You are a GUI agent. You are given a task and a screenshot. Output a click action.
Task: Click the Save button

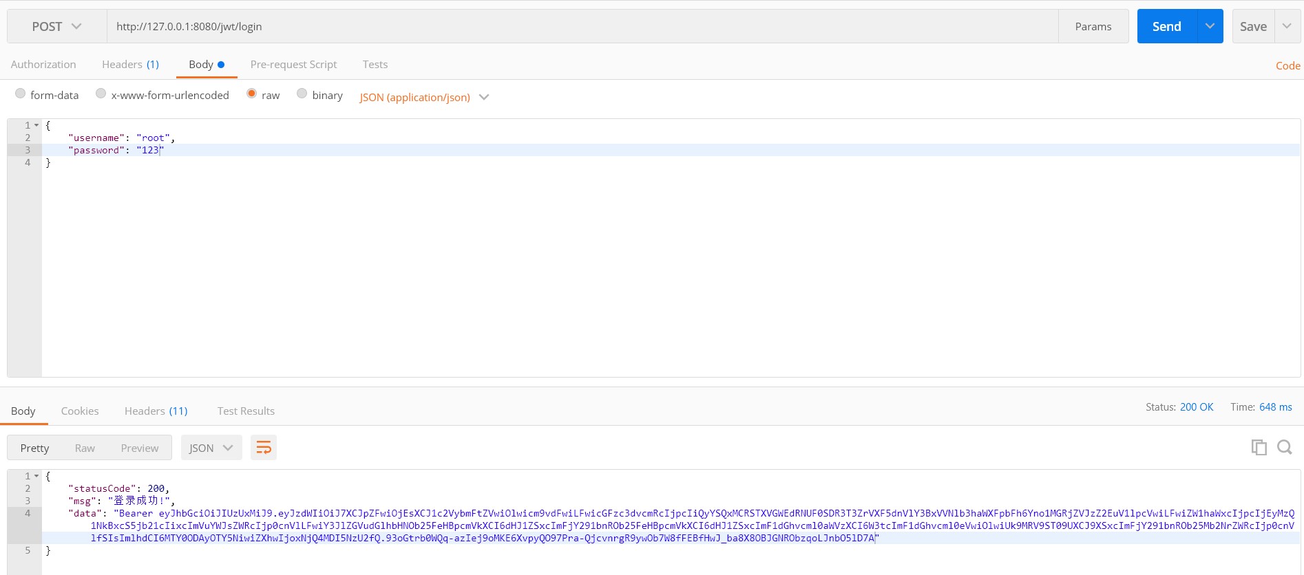point(1253,26)
